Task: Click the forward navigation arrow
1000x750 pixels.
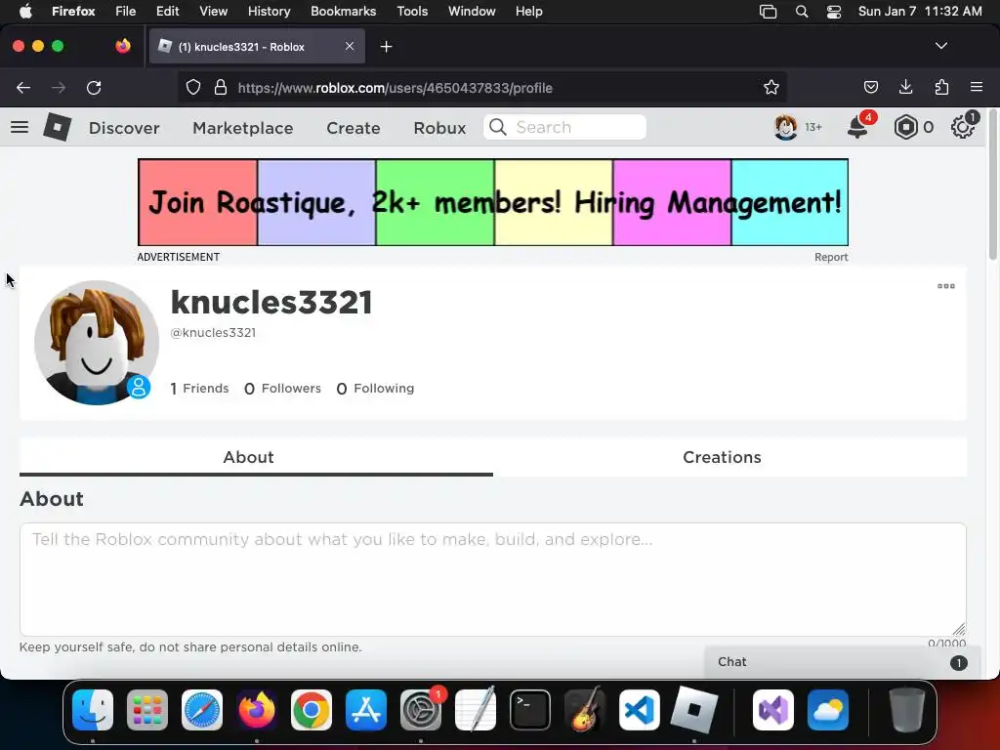Action: point(59,87)
